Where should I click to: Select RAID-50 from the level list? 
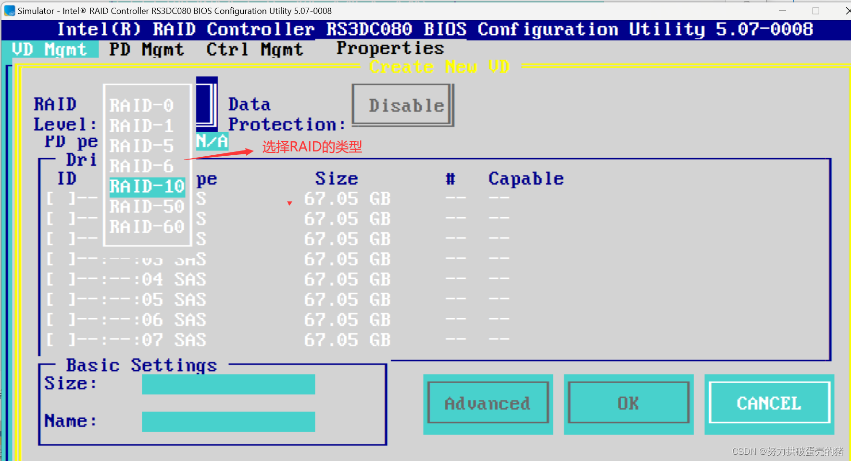tap(147, 207)
